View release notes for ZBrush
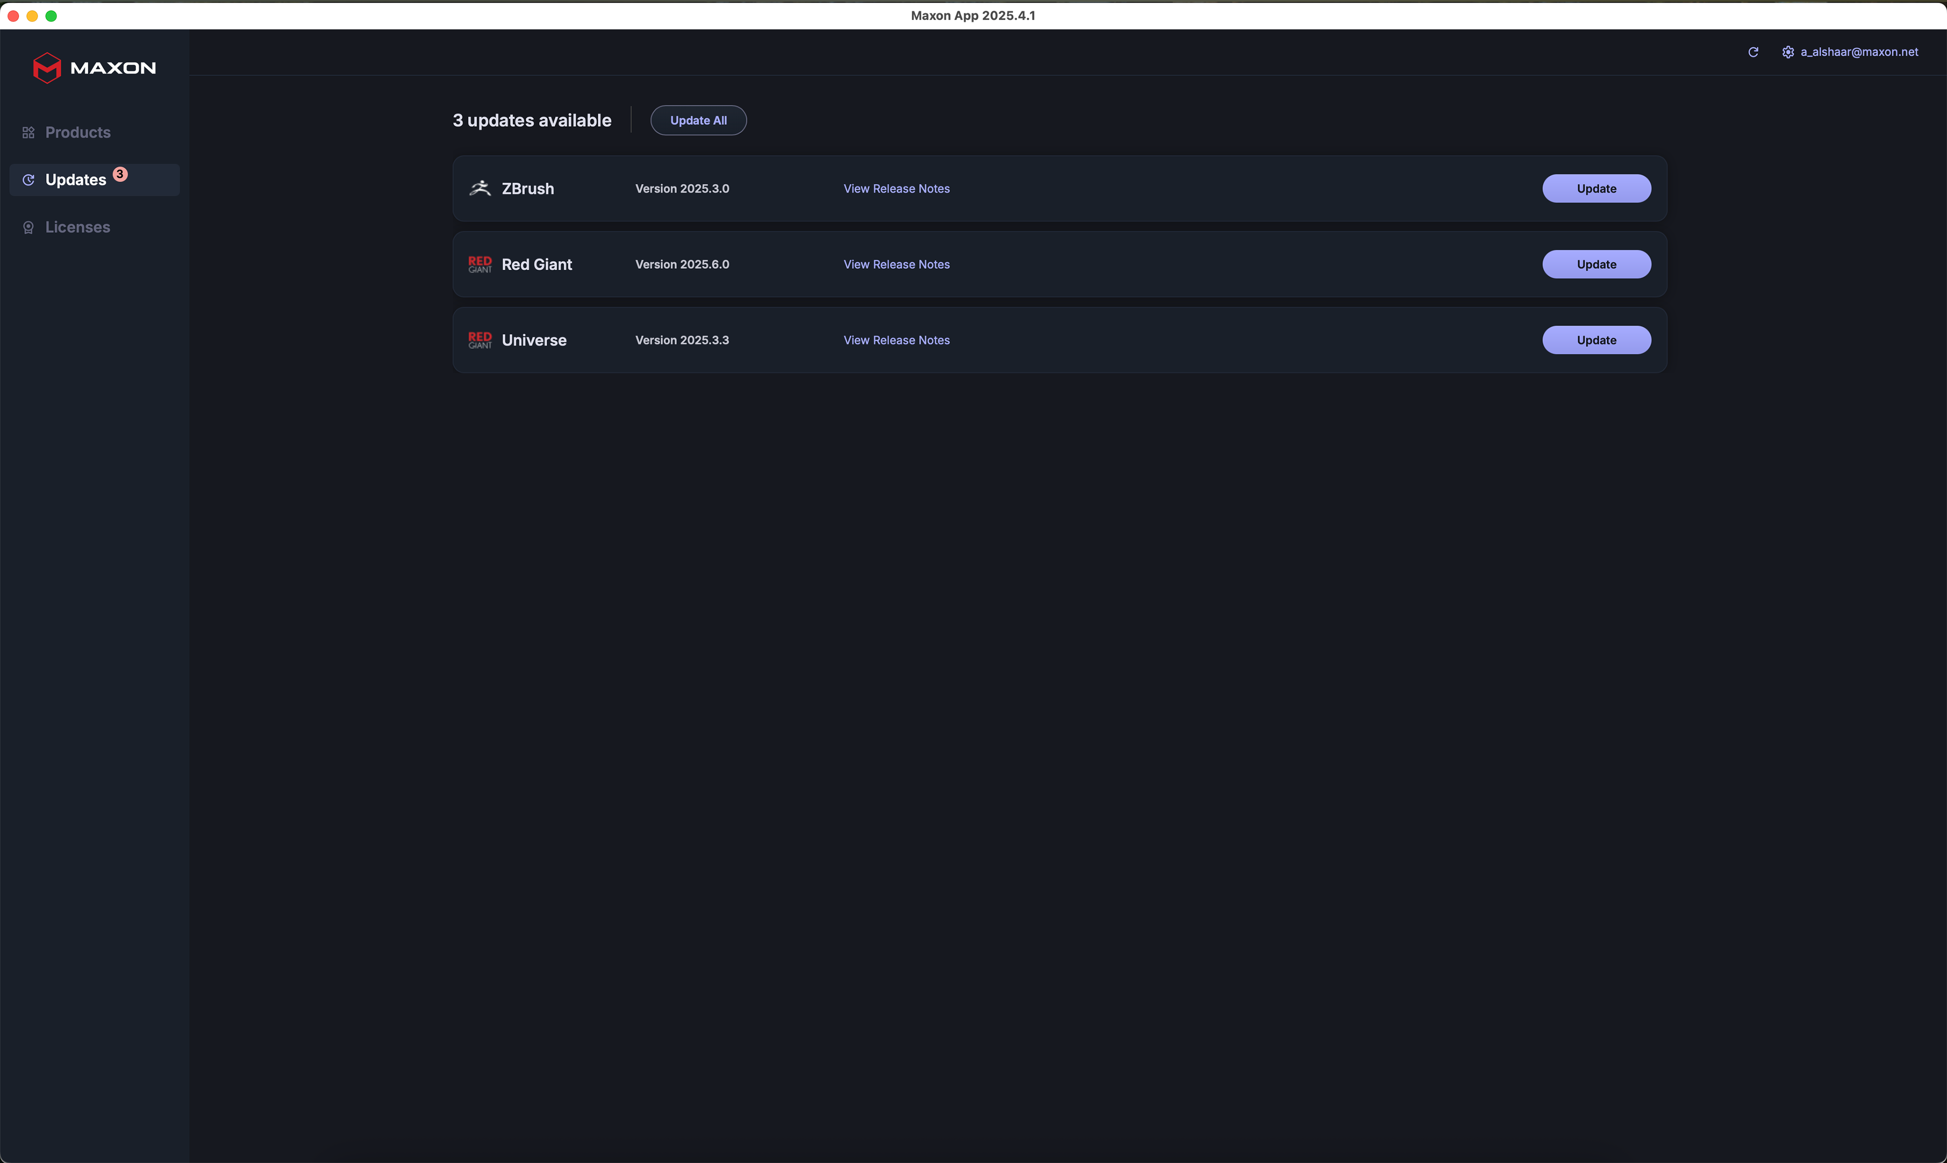 click(897, 189)
